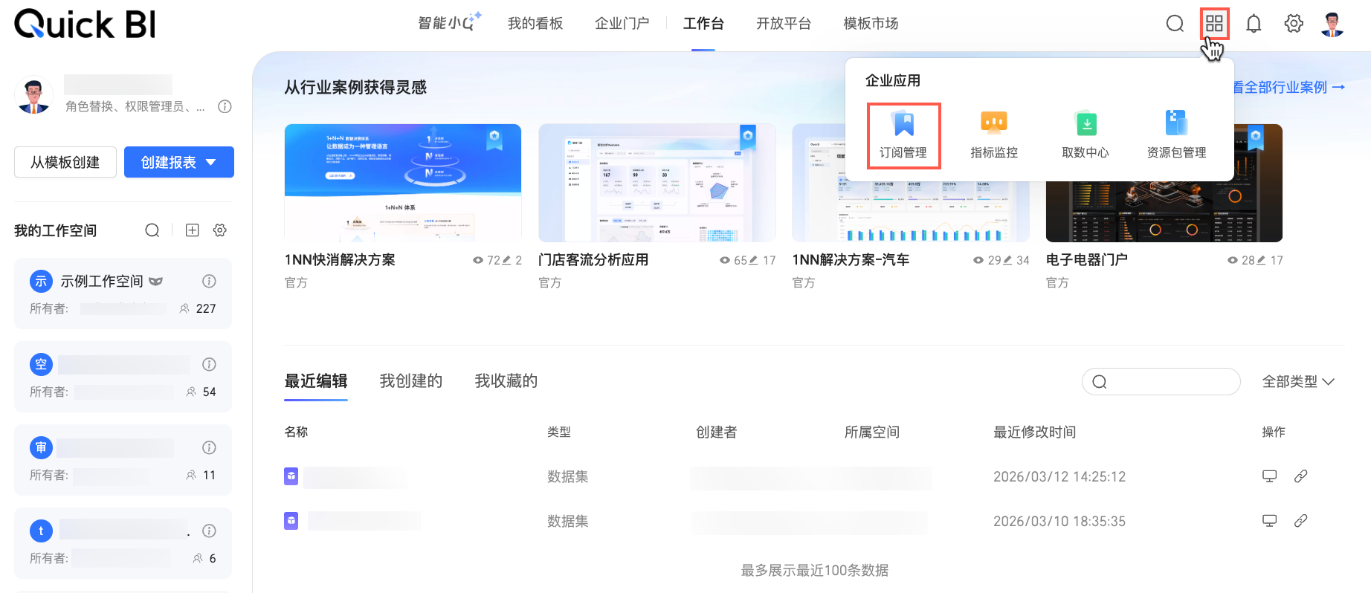The height and width of the screenshot is (593, 1371).
Task: Click monitor icon for 18:35:35 dataset row
Action: (x=1270, y=521)
